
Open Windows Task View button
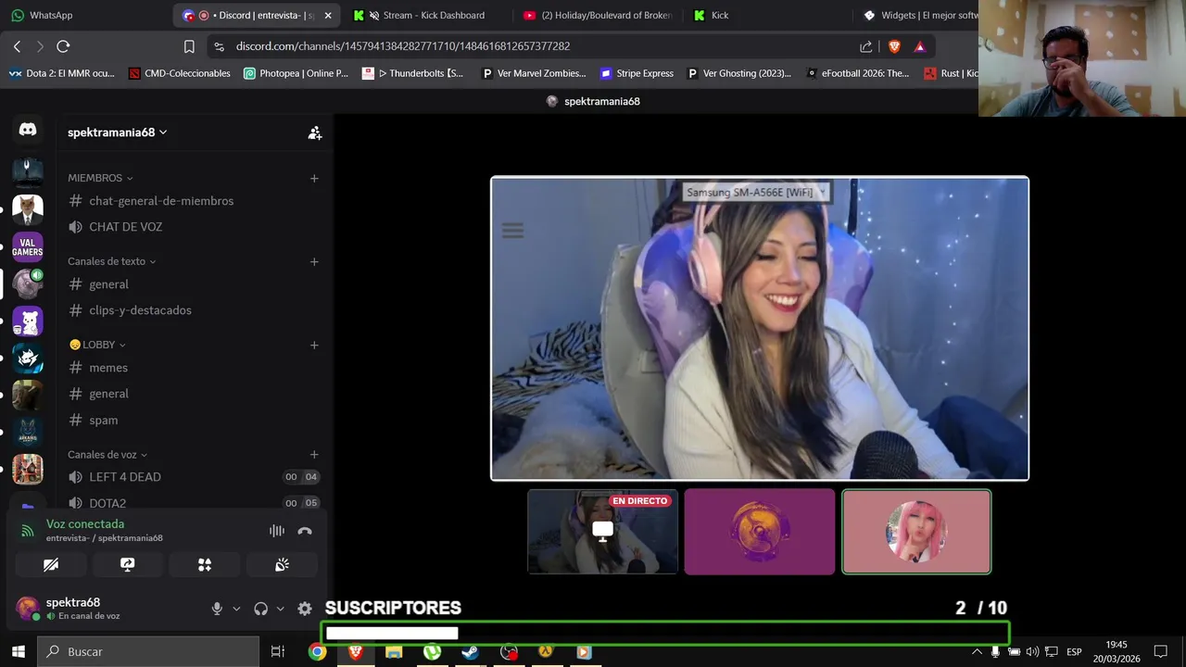(277, 652)
